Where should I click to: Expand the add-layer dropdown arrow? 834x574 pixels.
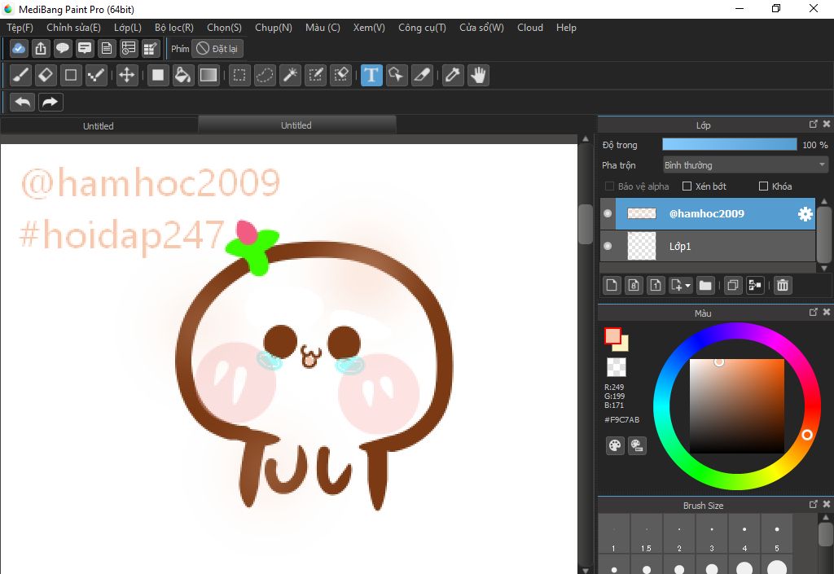tap(688, 286)
